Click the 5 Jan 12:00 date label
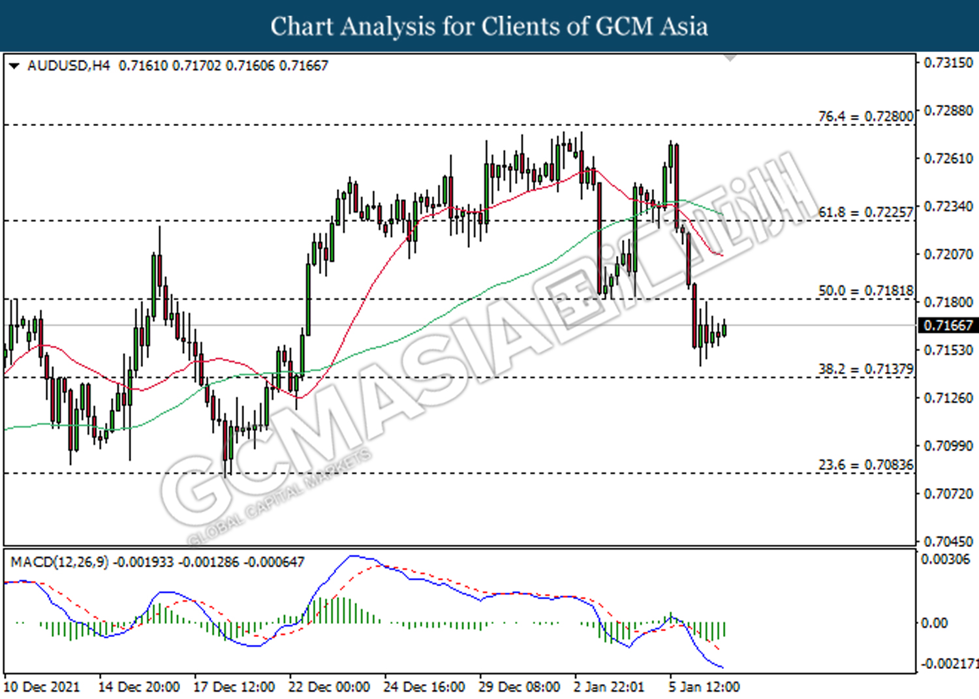The width and height of the screenshot is (979, 699). point(704,687)
